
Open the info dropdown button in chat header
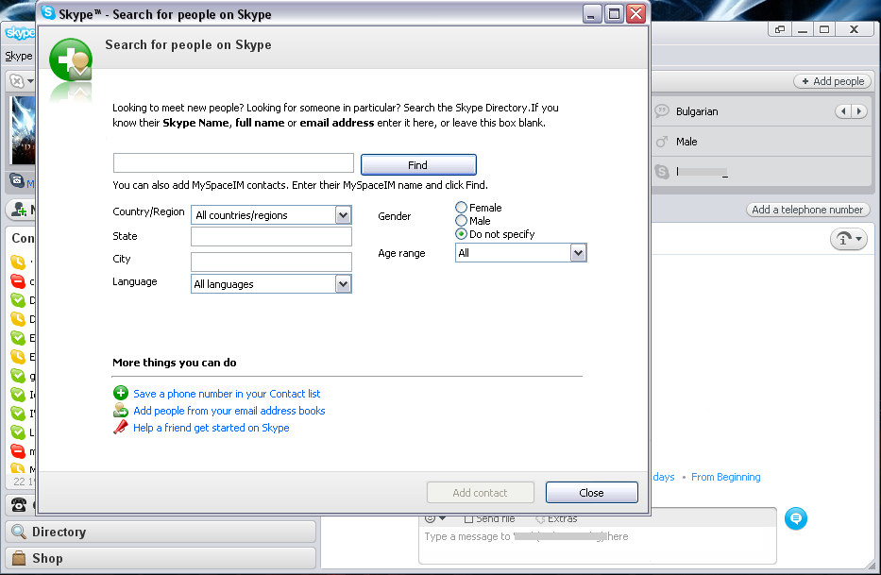[x=848, y=240]
